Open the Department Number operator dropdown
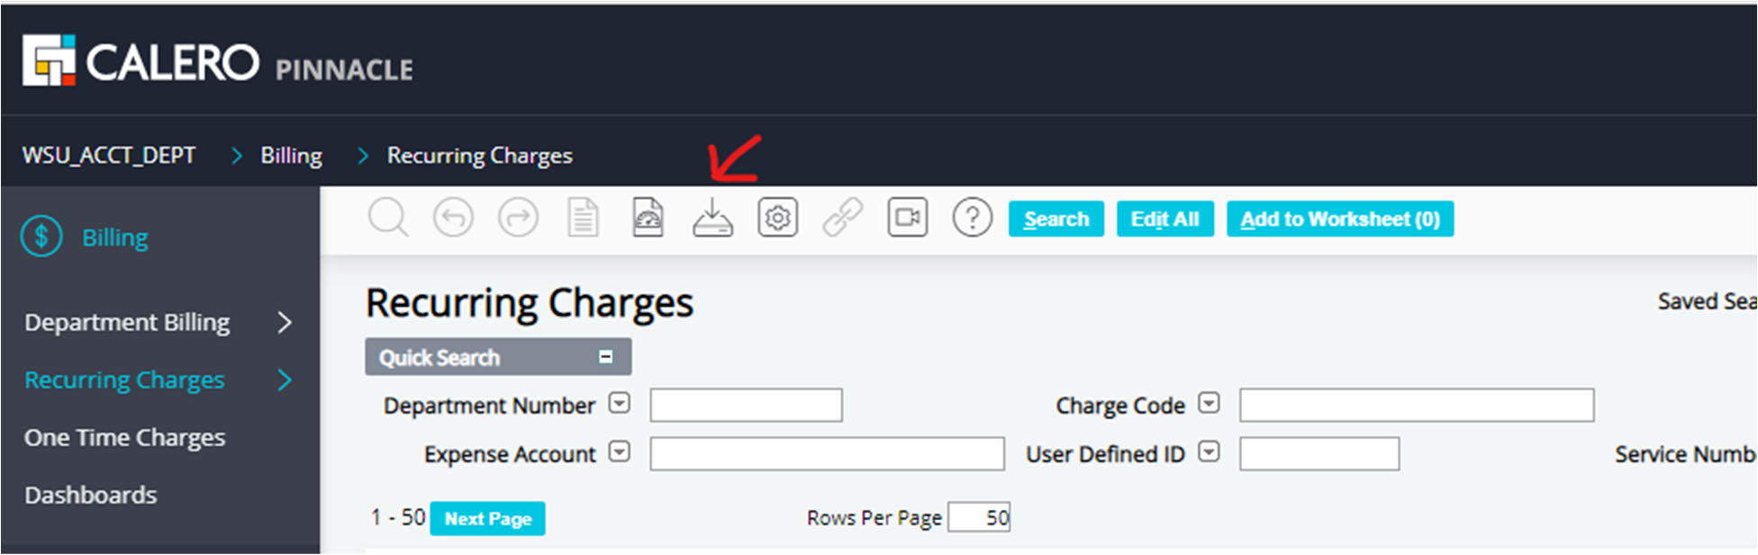1758x555 pixels. pos(620,403)
